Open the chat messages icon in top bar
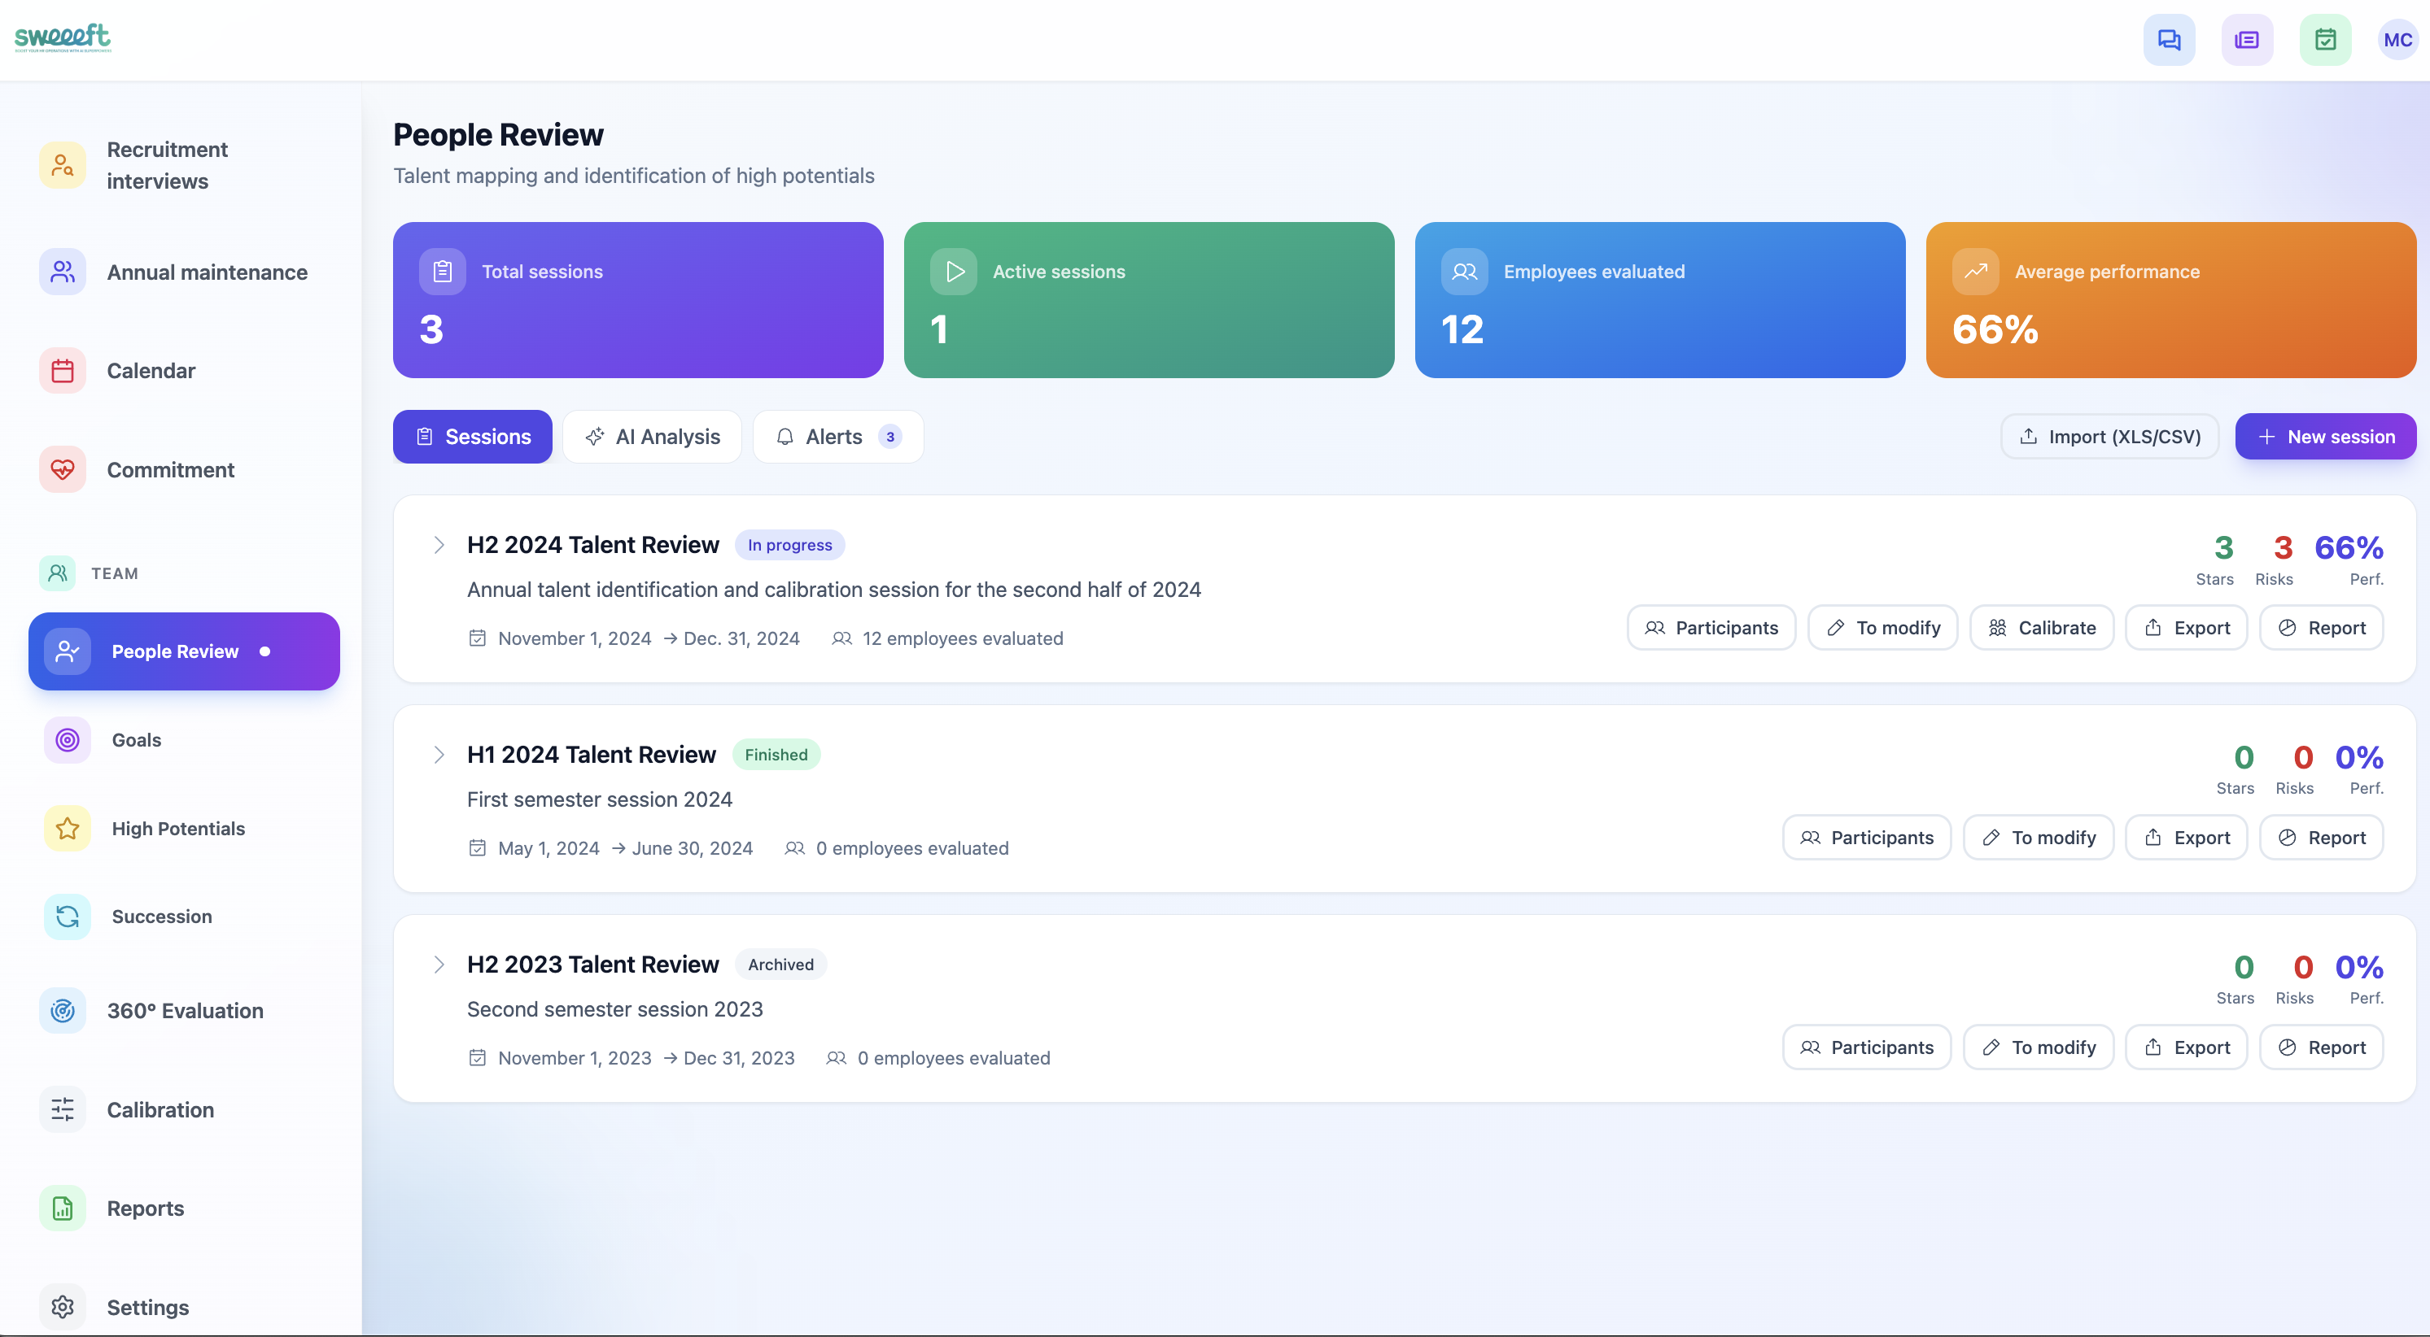Screen dimensions: 2430x1337 pos(2170,40)
